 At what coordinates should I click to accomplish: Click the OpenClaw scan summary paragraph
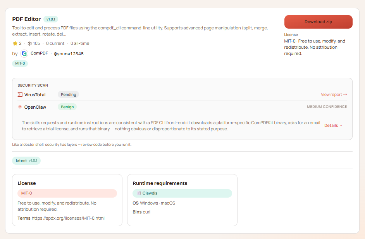(171, 126)
